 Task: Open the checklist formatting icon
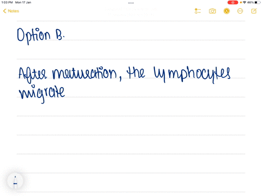coord(198,11)
